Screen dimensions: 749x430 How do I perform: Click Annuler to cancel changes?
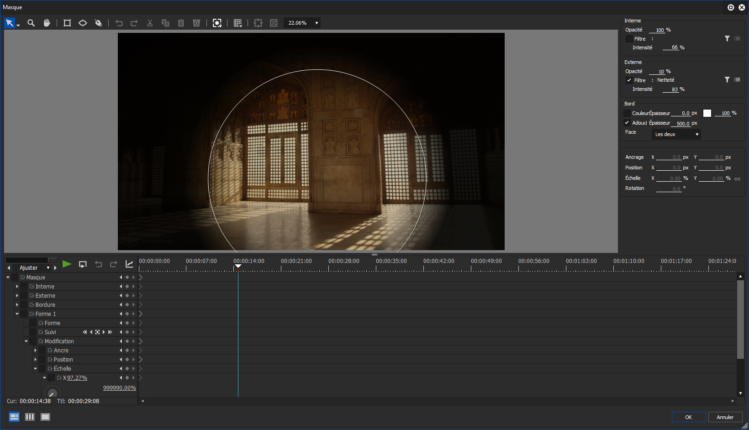(725, 417)
